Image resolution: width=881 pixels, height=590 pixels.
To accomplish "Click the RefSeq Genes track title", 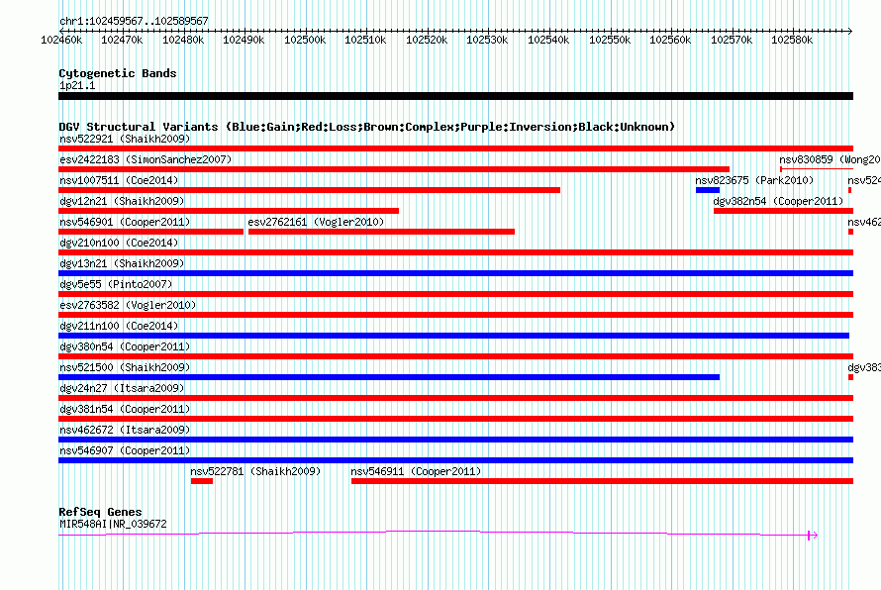I will [100, 512].
